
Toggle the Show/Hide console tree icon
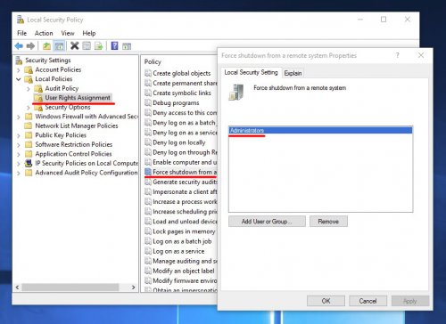(59, 46)
